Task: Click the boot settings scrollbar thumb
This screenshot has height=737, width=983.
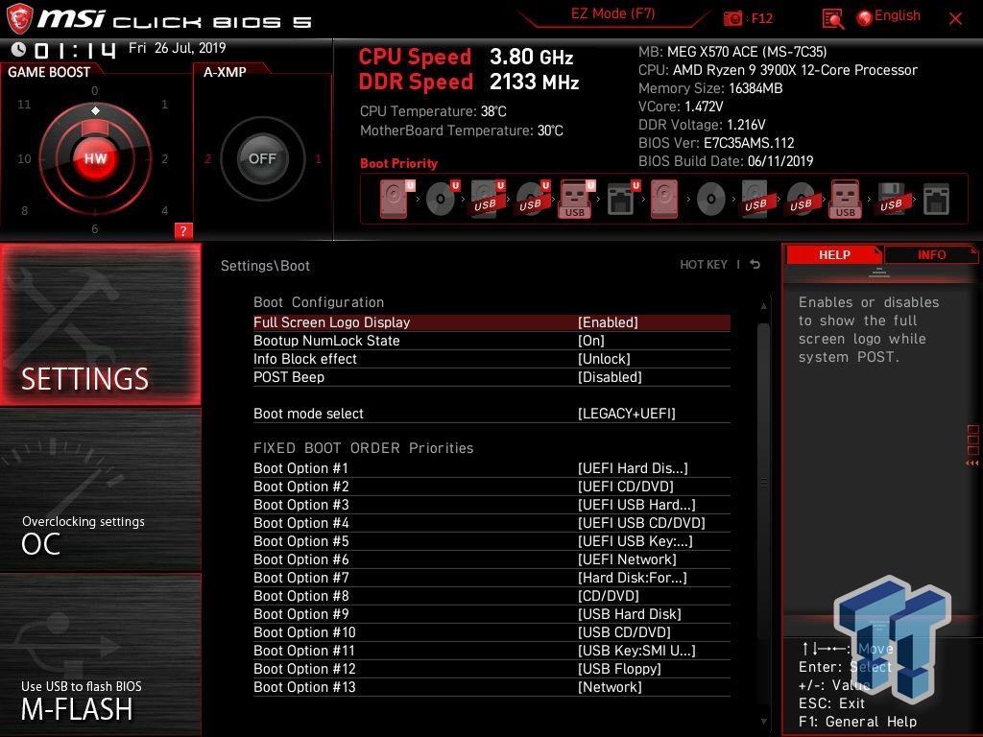Action: [763, 482]
